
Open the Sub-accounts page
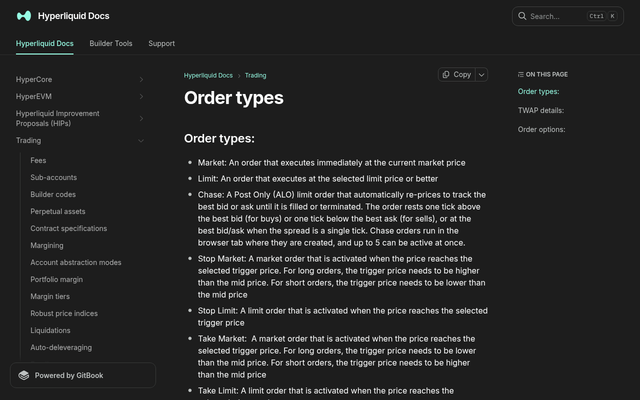tap(53, 177)
